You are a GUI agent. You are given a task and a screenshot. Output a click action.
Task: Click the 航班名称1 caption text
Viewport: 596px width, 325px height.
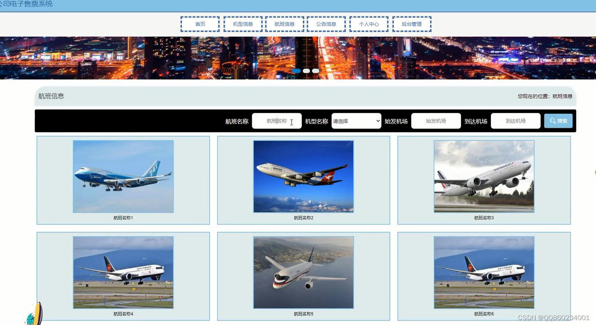123,218
